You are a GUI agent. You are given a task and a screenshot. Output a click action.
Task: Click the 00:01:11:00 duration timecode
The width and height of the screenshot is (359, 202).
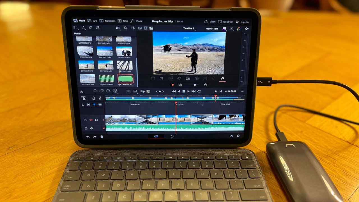212,29
